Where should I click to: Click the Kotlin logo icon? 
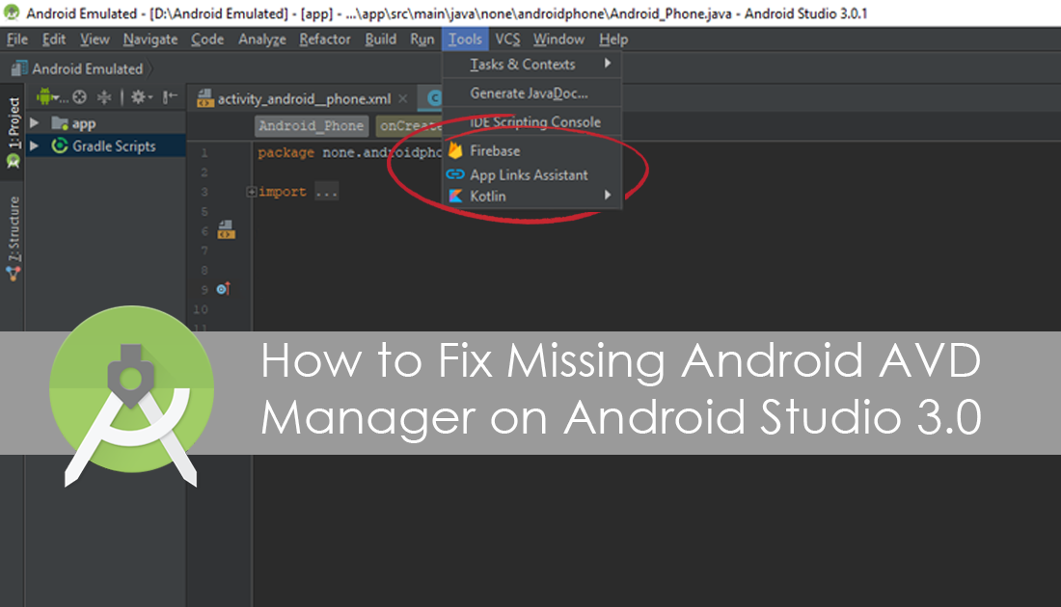[x=456, y=196]
